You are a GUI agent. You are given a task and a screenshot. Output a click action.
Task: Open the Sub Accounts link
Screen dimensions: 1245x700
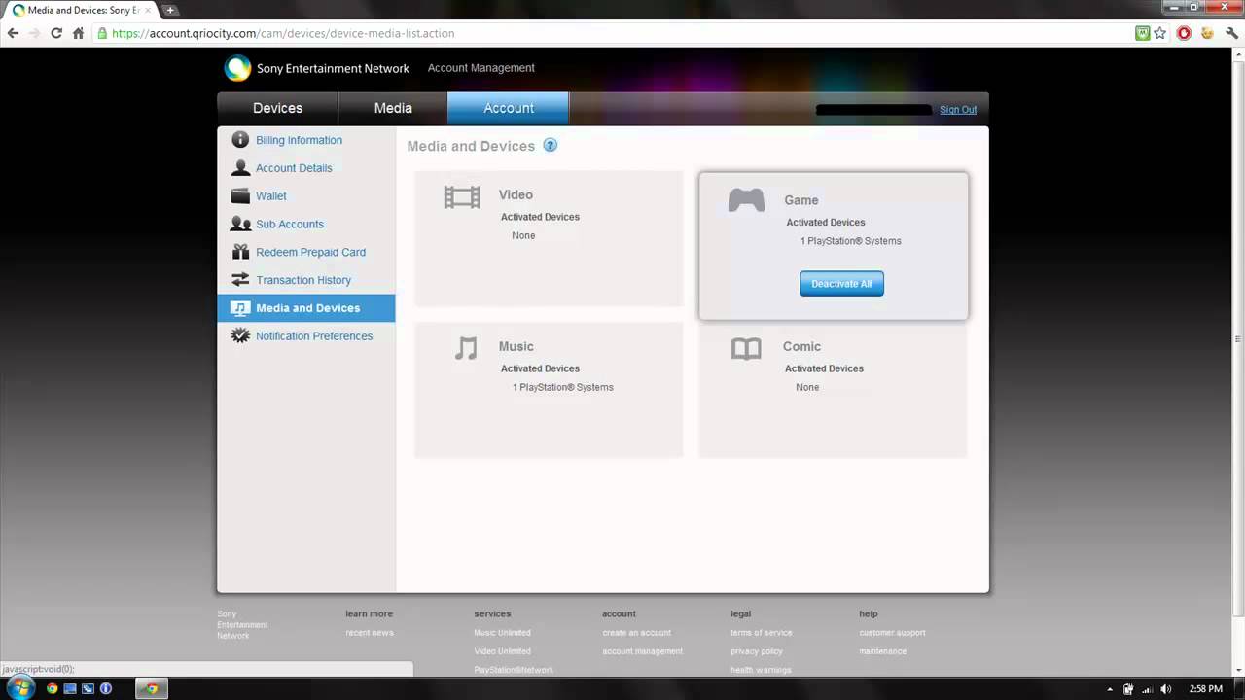tap(290, 224)
